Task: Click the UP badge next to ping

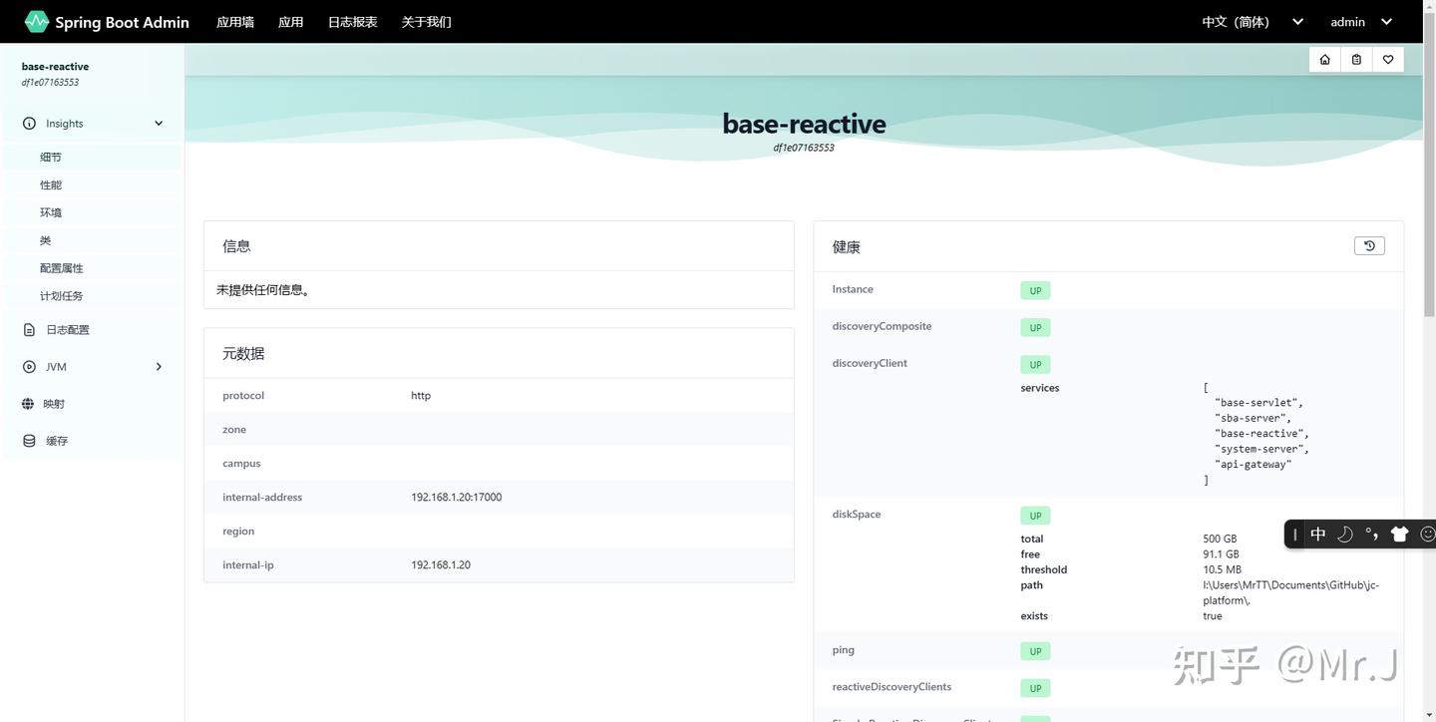Action: pyautogui.click(x=1035, y=652)
